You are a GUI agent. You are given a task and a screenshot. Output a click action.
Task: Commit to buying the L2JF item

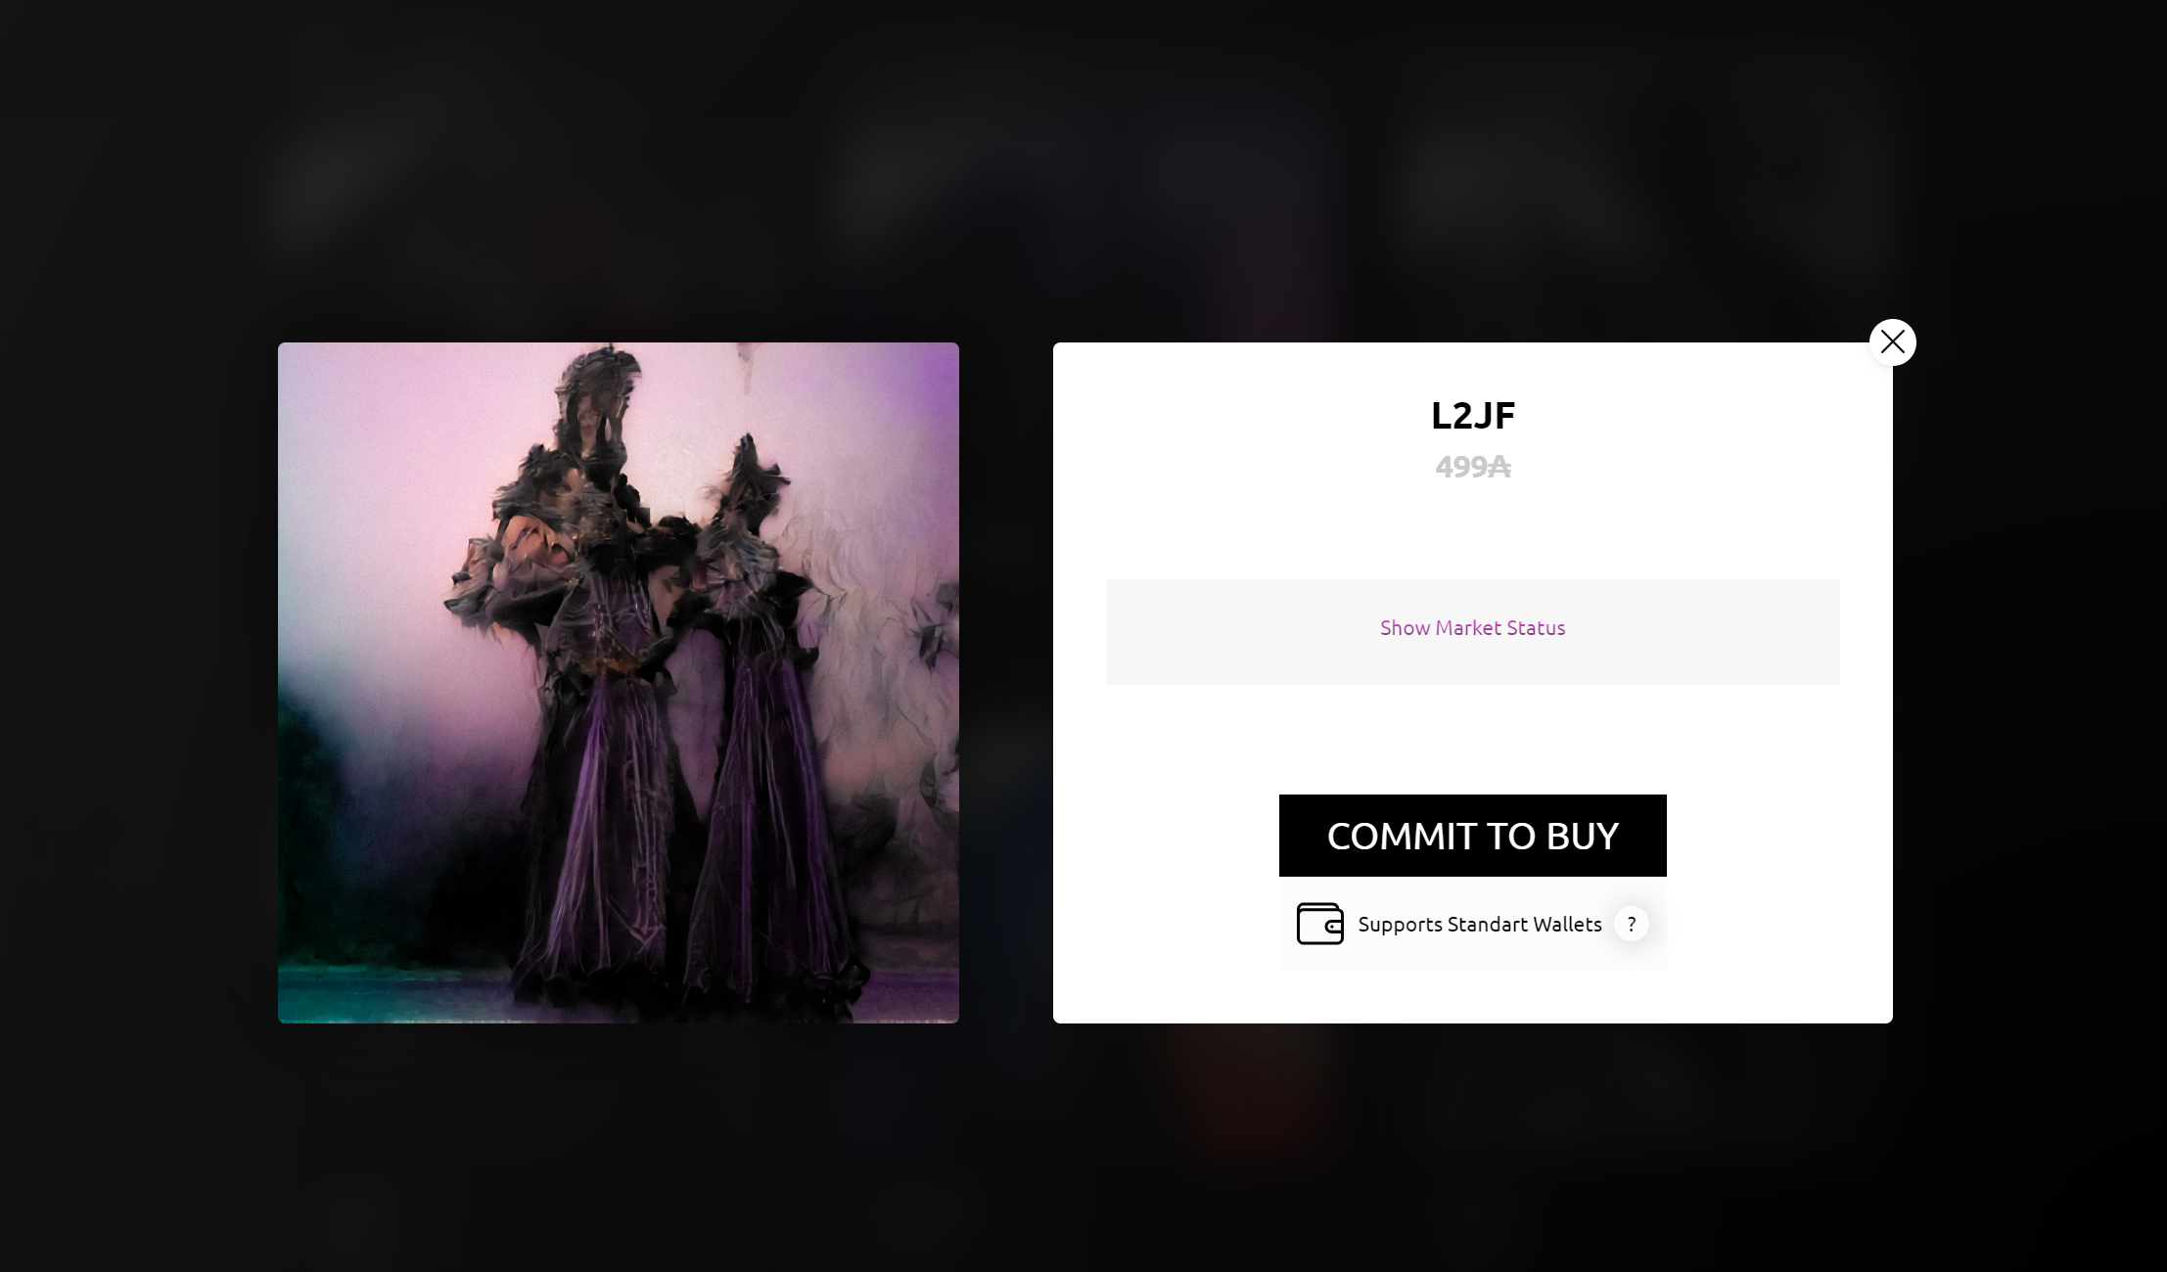(x=1472, y=836)
